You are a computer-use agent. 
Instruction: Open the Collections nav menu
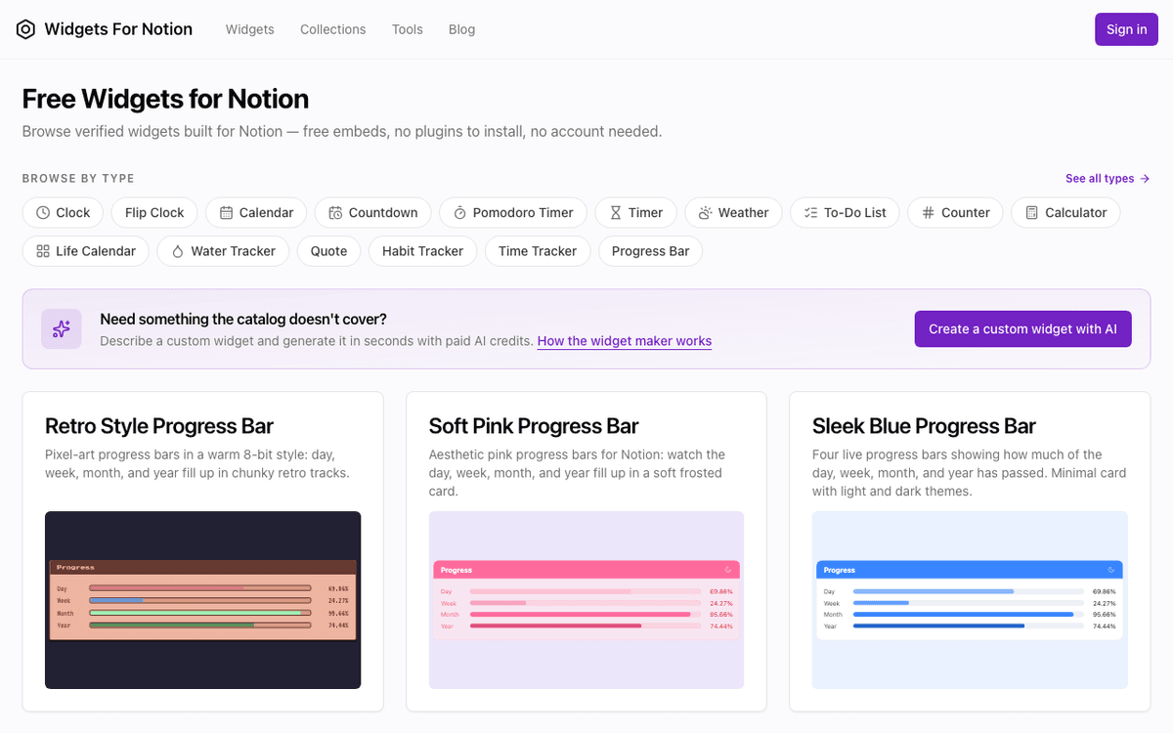tap(333, 29)
